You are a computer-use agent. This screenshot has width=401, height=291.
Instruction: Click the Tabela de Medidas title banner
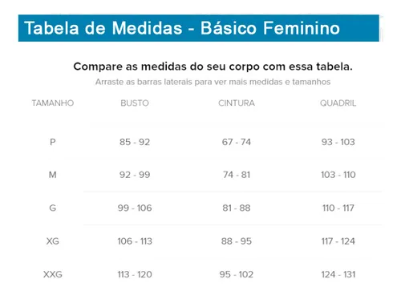[199, 28]
